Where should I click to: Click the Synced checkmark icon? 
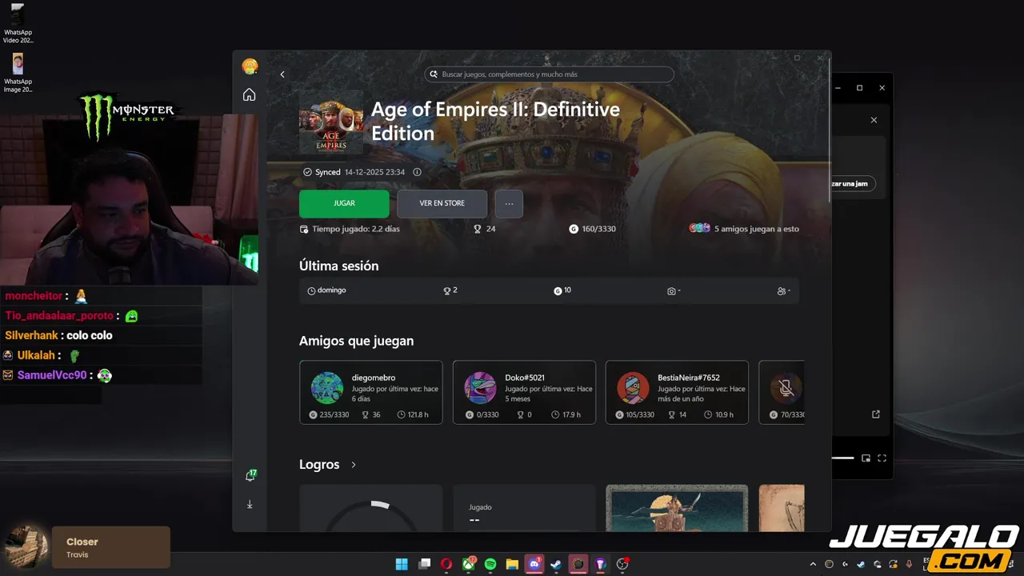pyautogui.click(x=307, y=172)
